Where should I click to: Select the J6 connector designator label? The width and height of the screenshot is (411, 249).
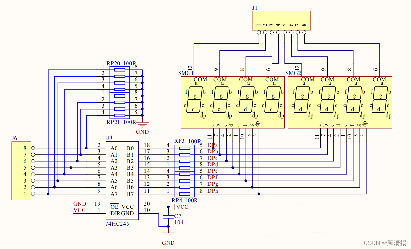tap(14, 138)
